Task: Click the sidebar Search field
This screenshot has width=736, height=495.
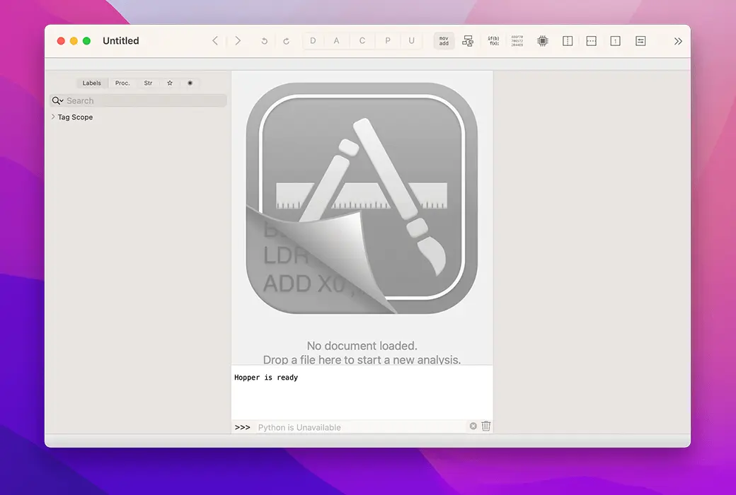Action: pos(139,100)
